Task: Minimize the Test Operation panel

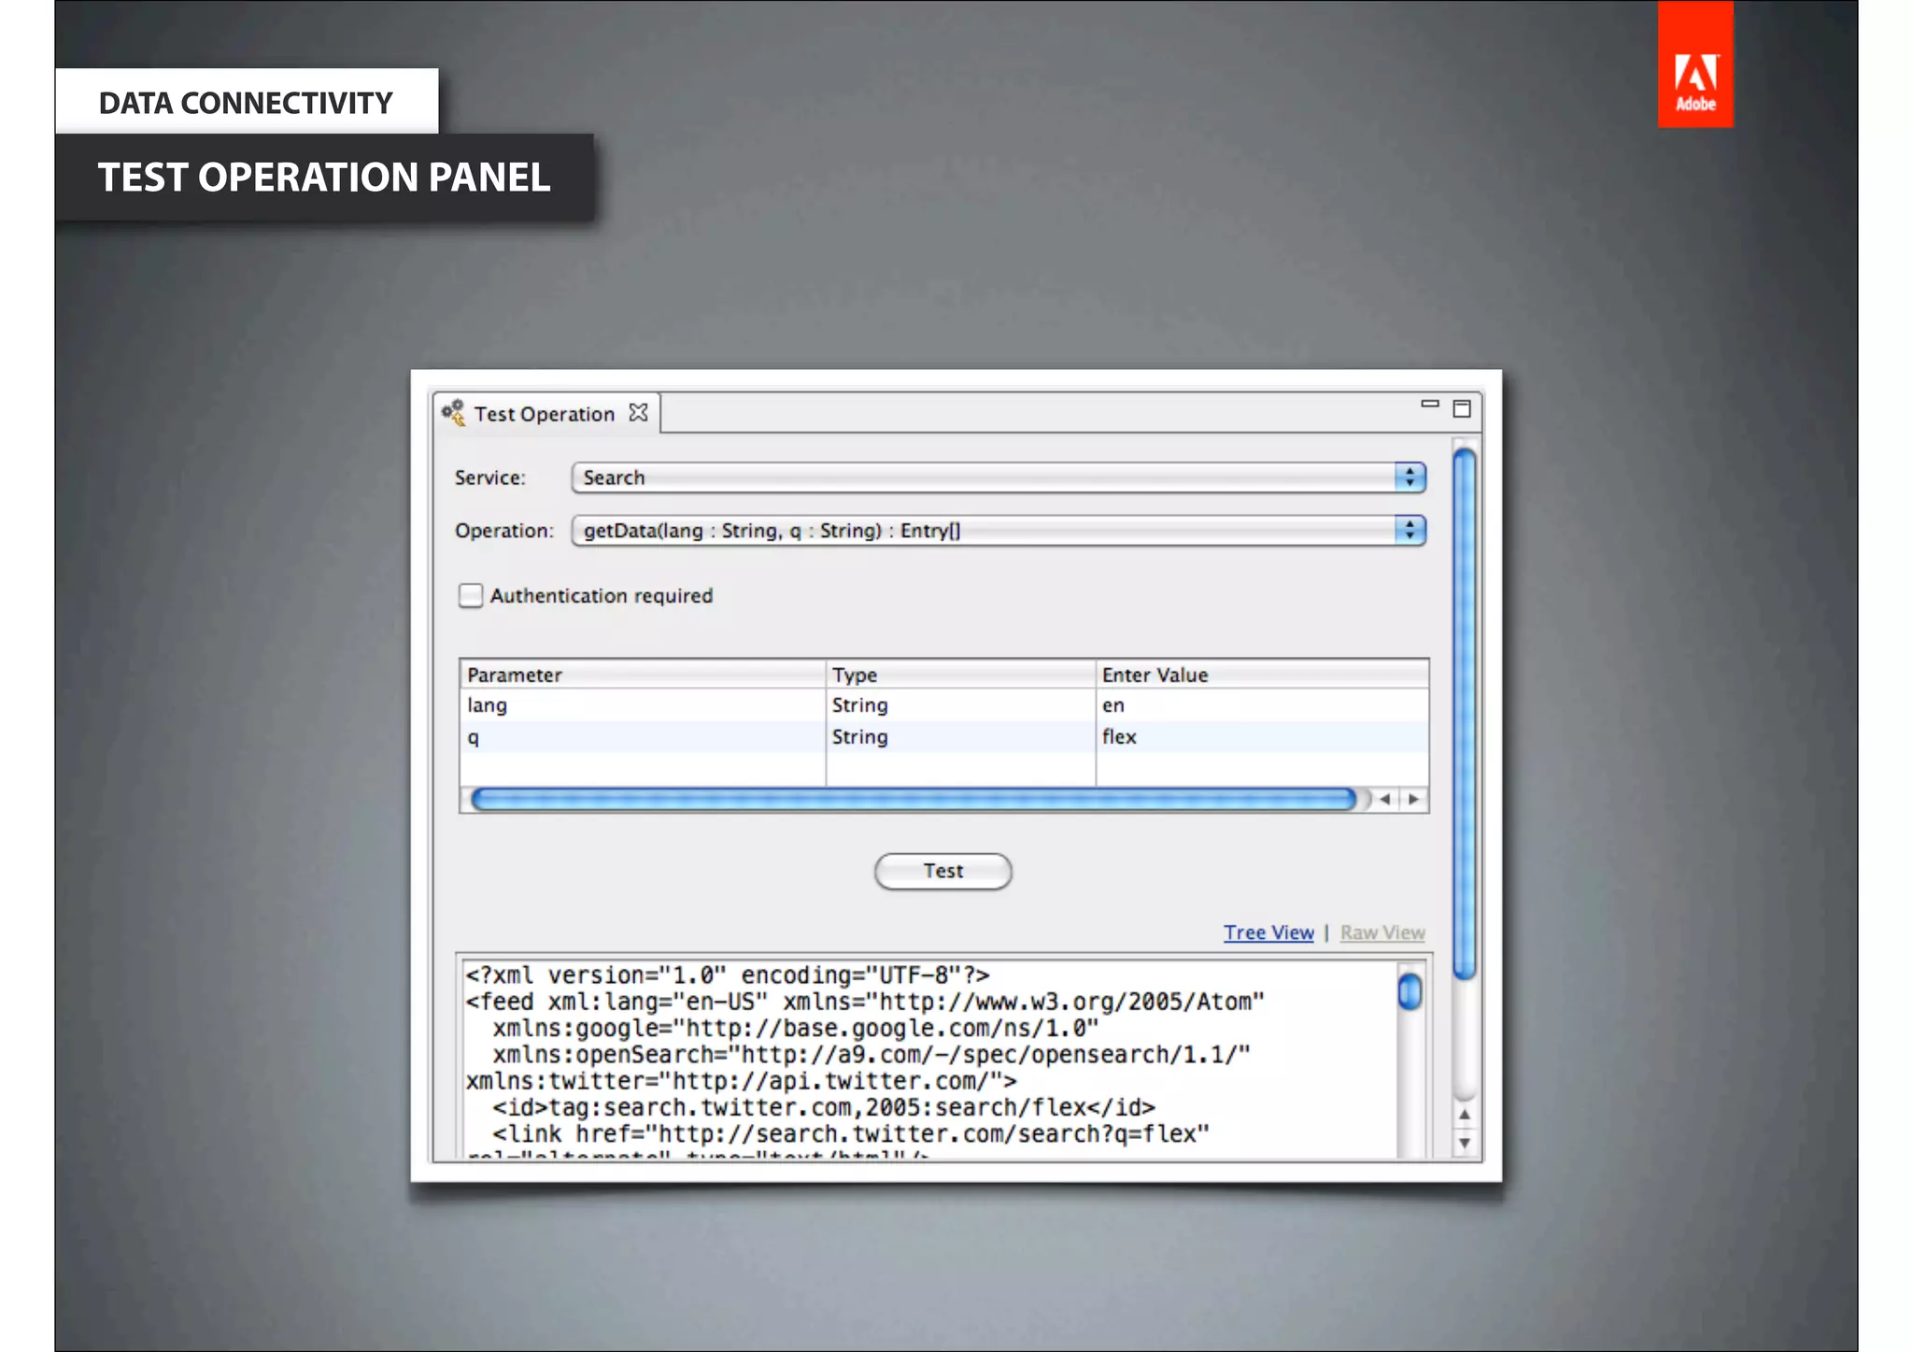Action: coord(1429,404)
